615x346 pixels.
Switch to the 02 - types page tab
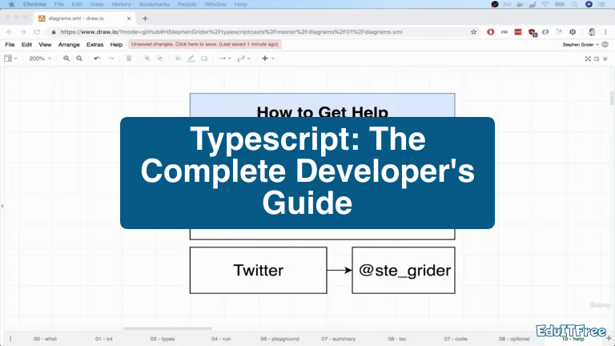pyautogui.click(x=163, y=339)
